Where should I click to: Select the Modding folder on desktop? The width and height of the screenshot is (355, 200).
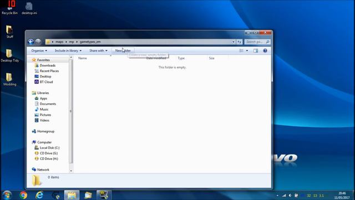tap(10, 79)
